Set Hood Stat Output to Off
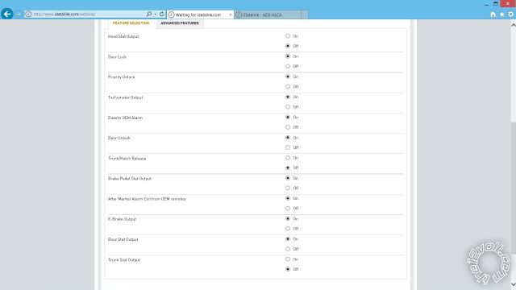The height and width of the screenshot is (290, 516). (288, 46)
